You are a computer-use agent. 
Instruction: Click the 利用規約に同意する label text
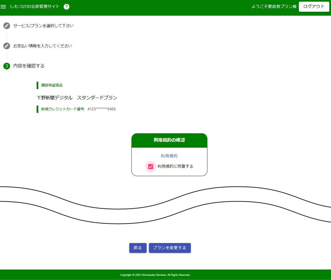coord(175,166)
